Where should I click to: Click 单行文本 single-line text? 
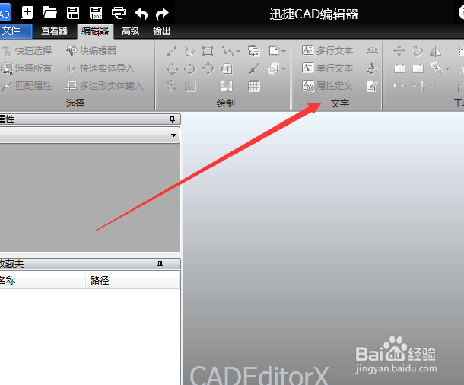pos(328,68)
